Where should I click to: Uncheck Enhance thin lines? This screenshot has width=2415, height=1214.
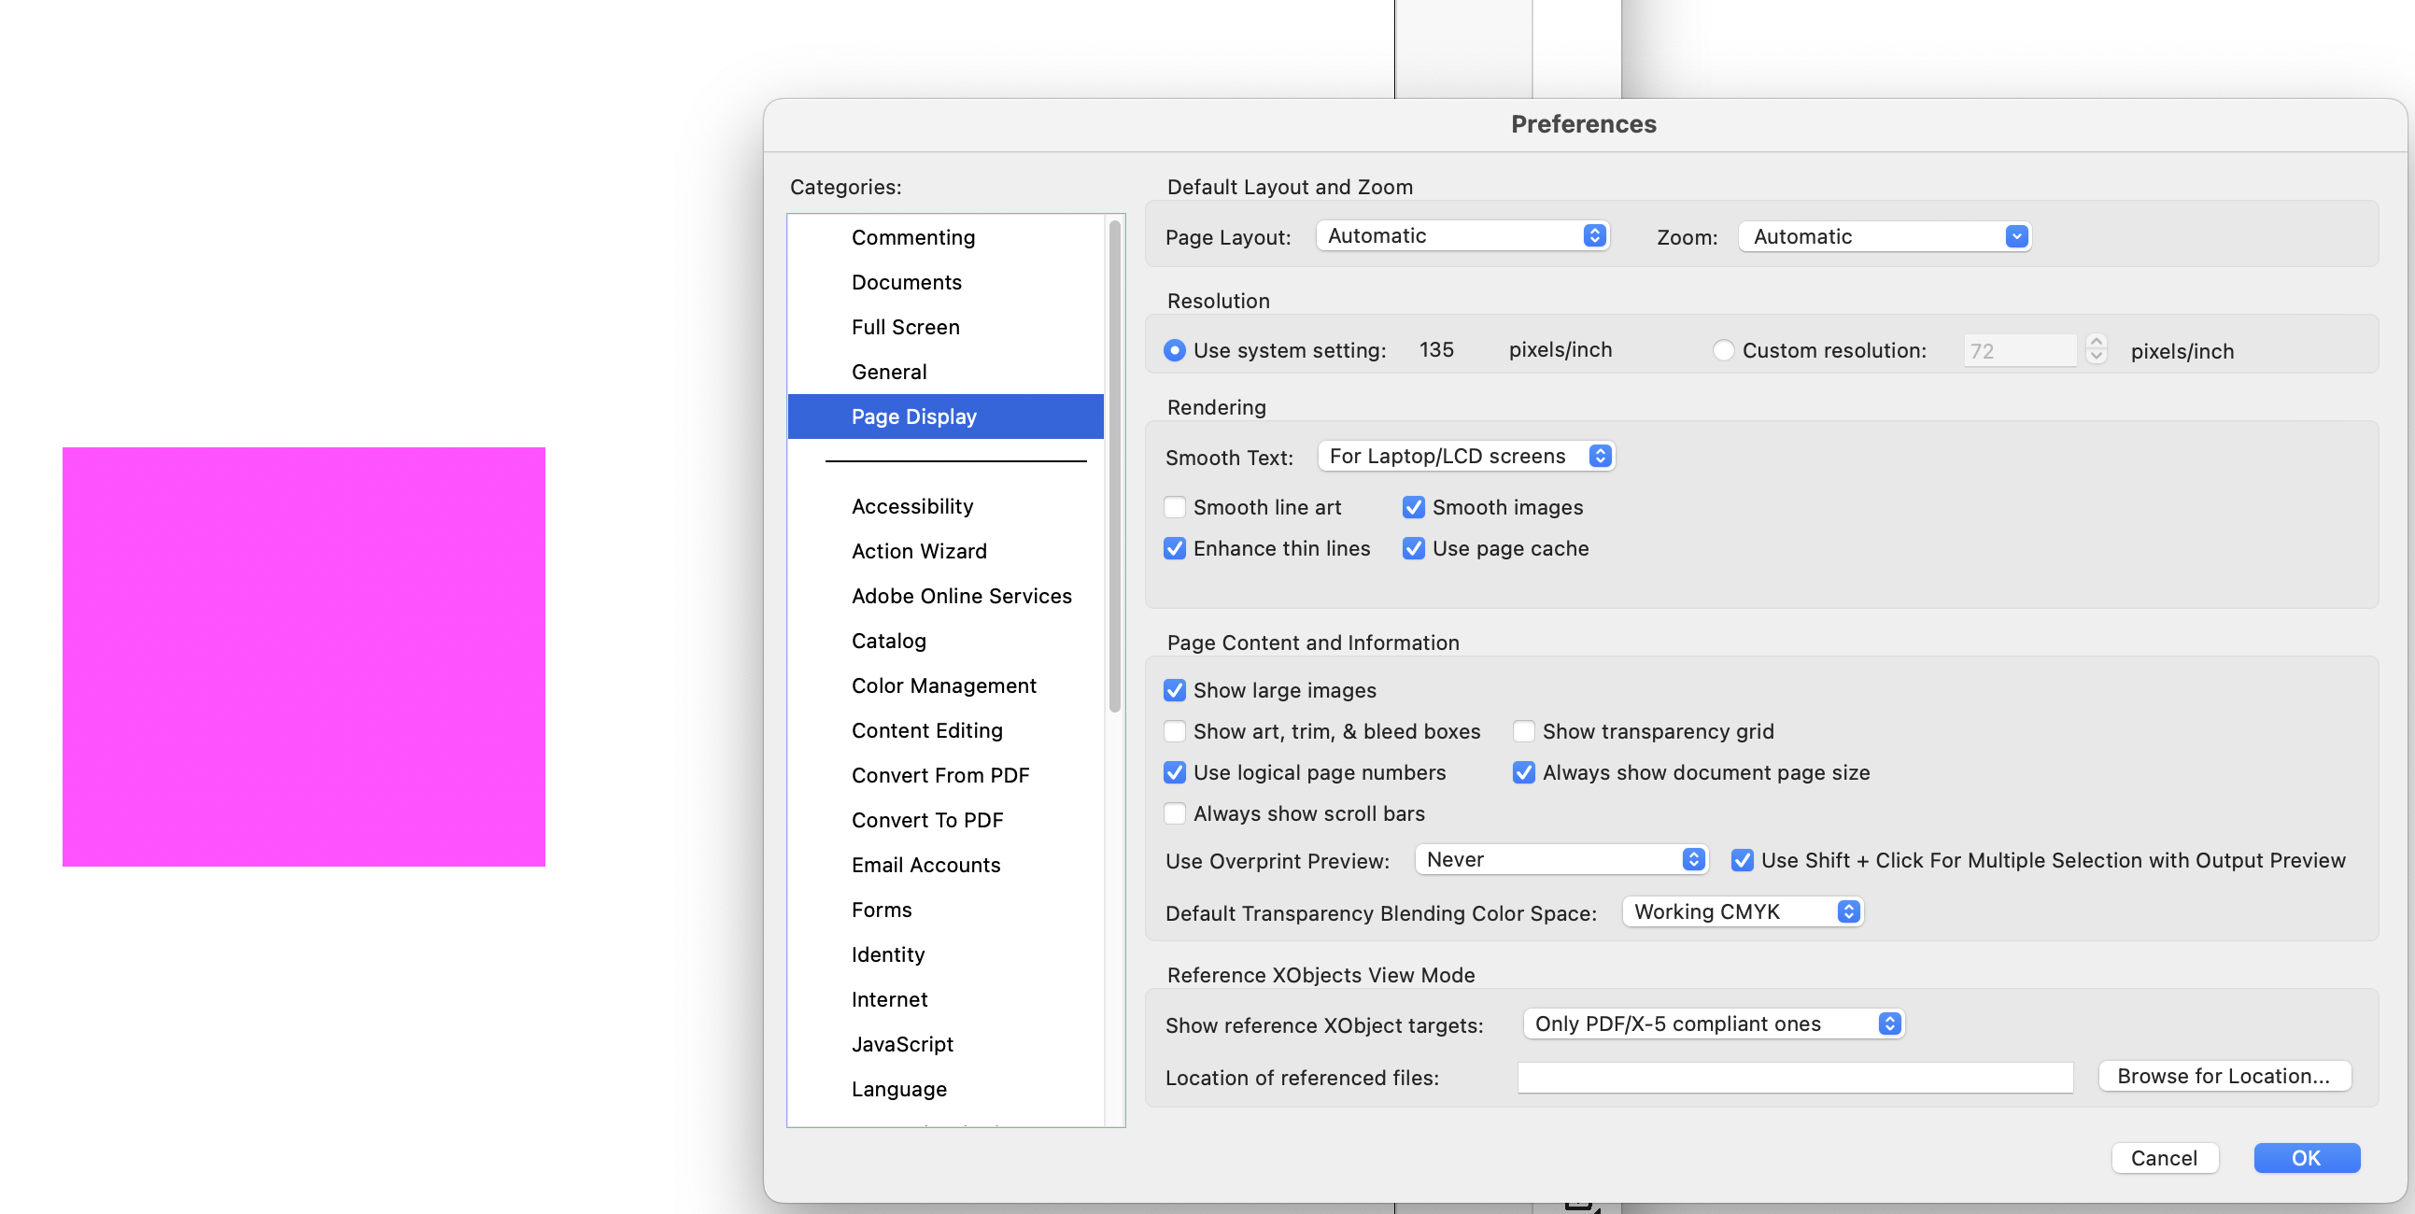point(1174,548)
